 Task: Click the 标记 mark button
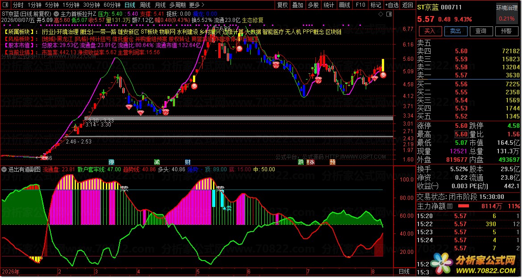(376, 5)
